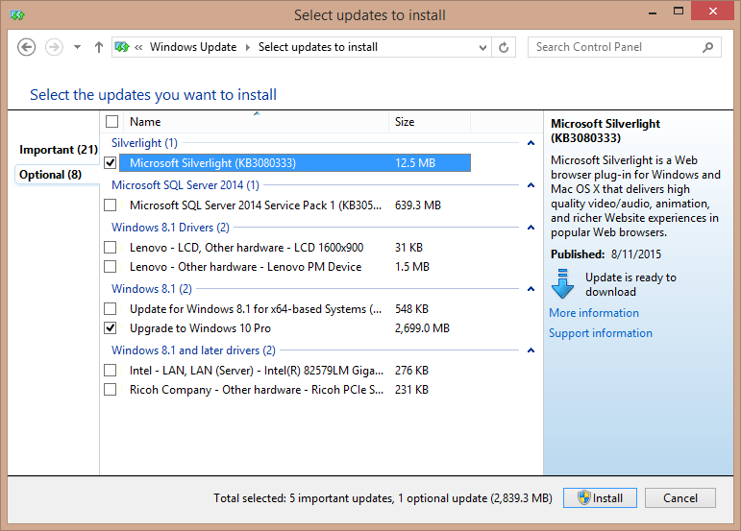Click the Back navigation arrow
741x531 pixels.
point(27,47)
